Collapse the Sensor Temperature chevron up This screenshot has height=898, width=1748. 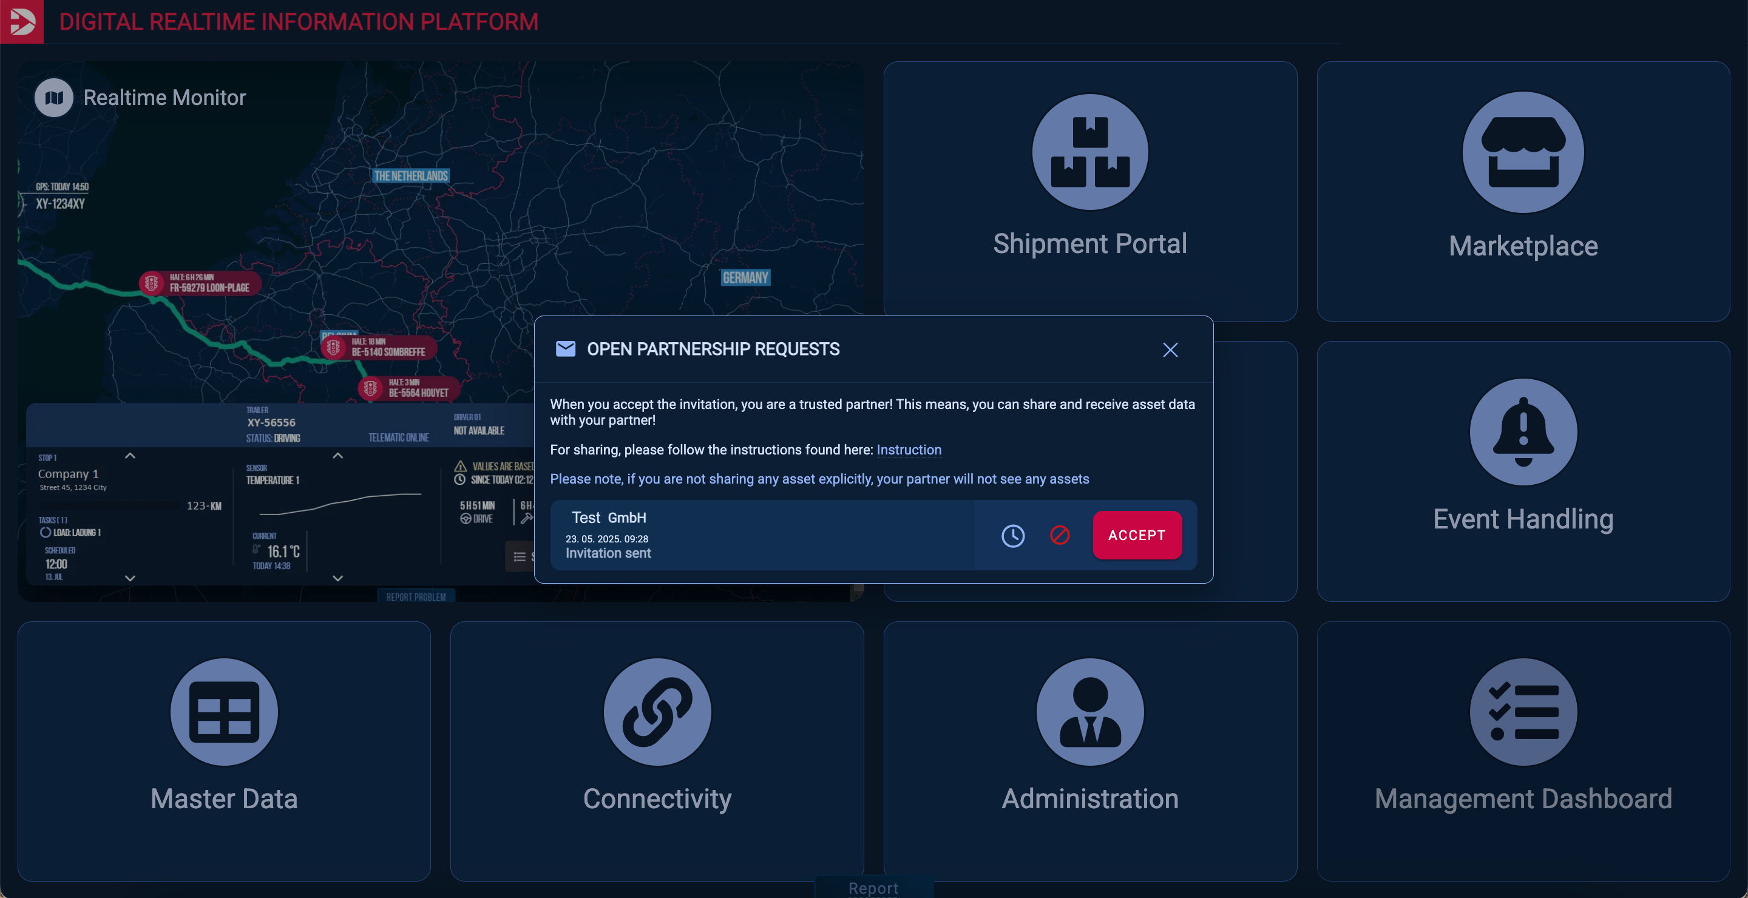[x=337, y=456]
